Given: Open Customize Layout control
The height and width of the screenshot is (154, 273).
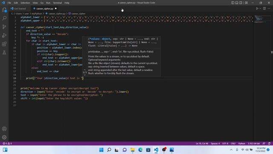Looking at the screenshot, I should click(x=246, y=3).
